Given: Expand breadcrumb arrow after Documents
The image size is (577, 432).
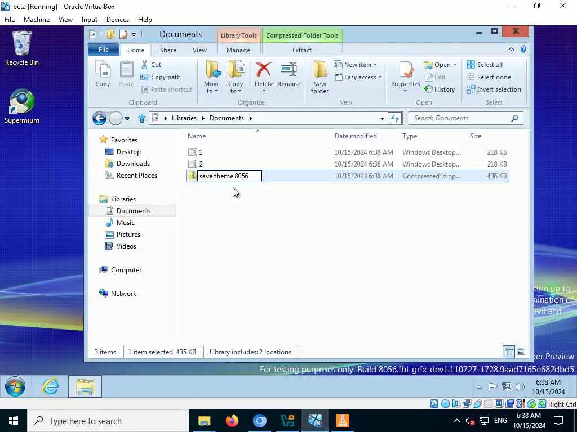Looking at the screenshot, I should point(251,118).
